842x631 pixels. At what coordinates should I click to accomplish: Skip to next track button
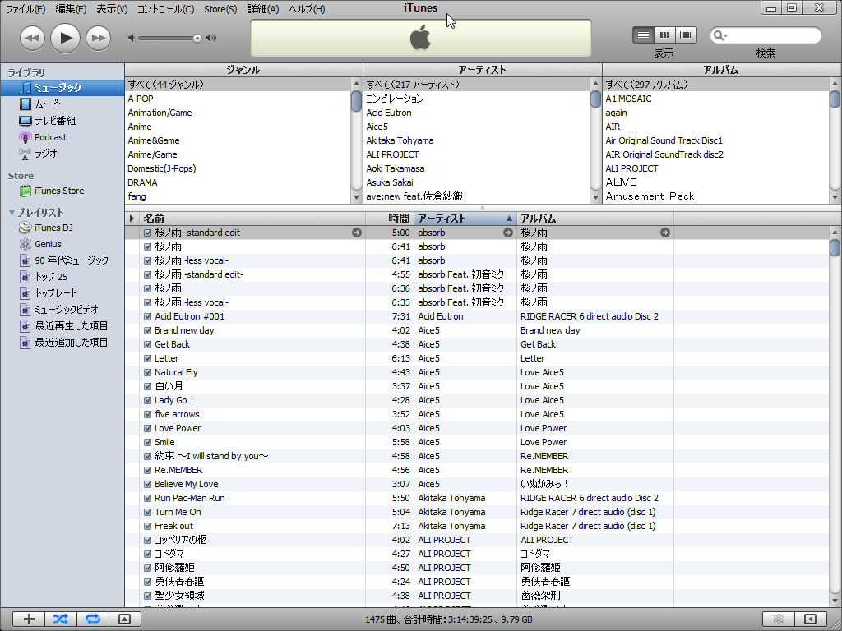(x=99, y=39)
